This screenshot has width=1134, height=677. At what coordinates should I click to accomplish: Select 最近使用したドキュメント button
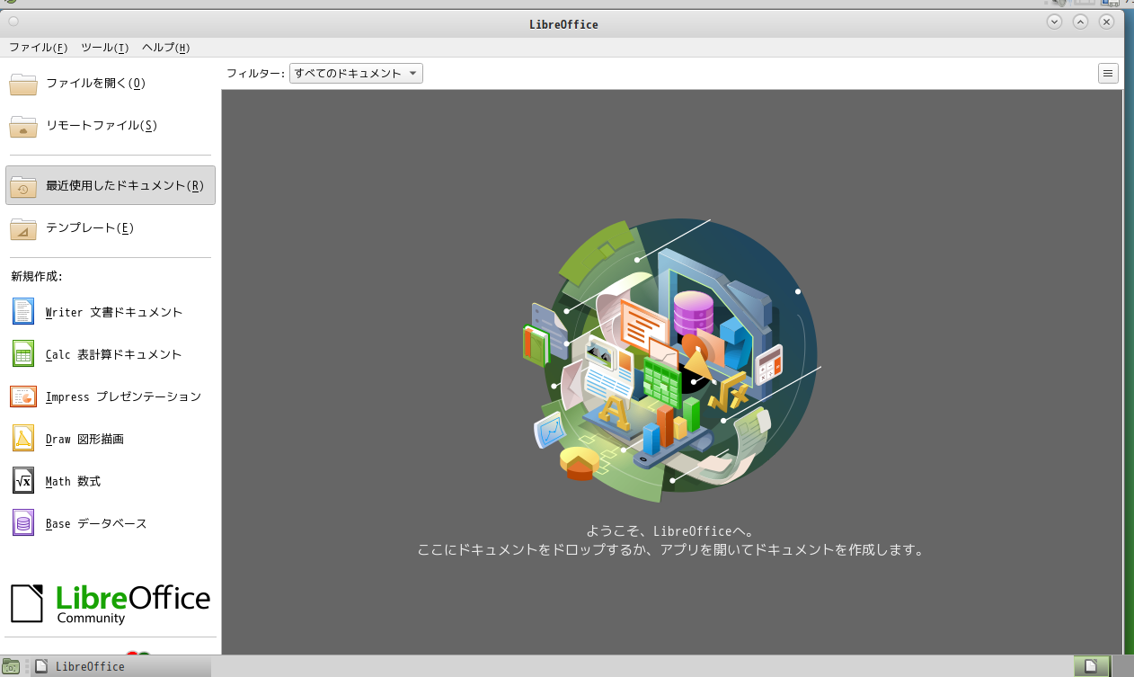111,186
